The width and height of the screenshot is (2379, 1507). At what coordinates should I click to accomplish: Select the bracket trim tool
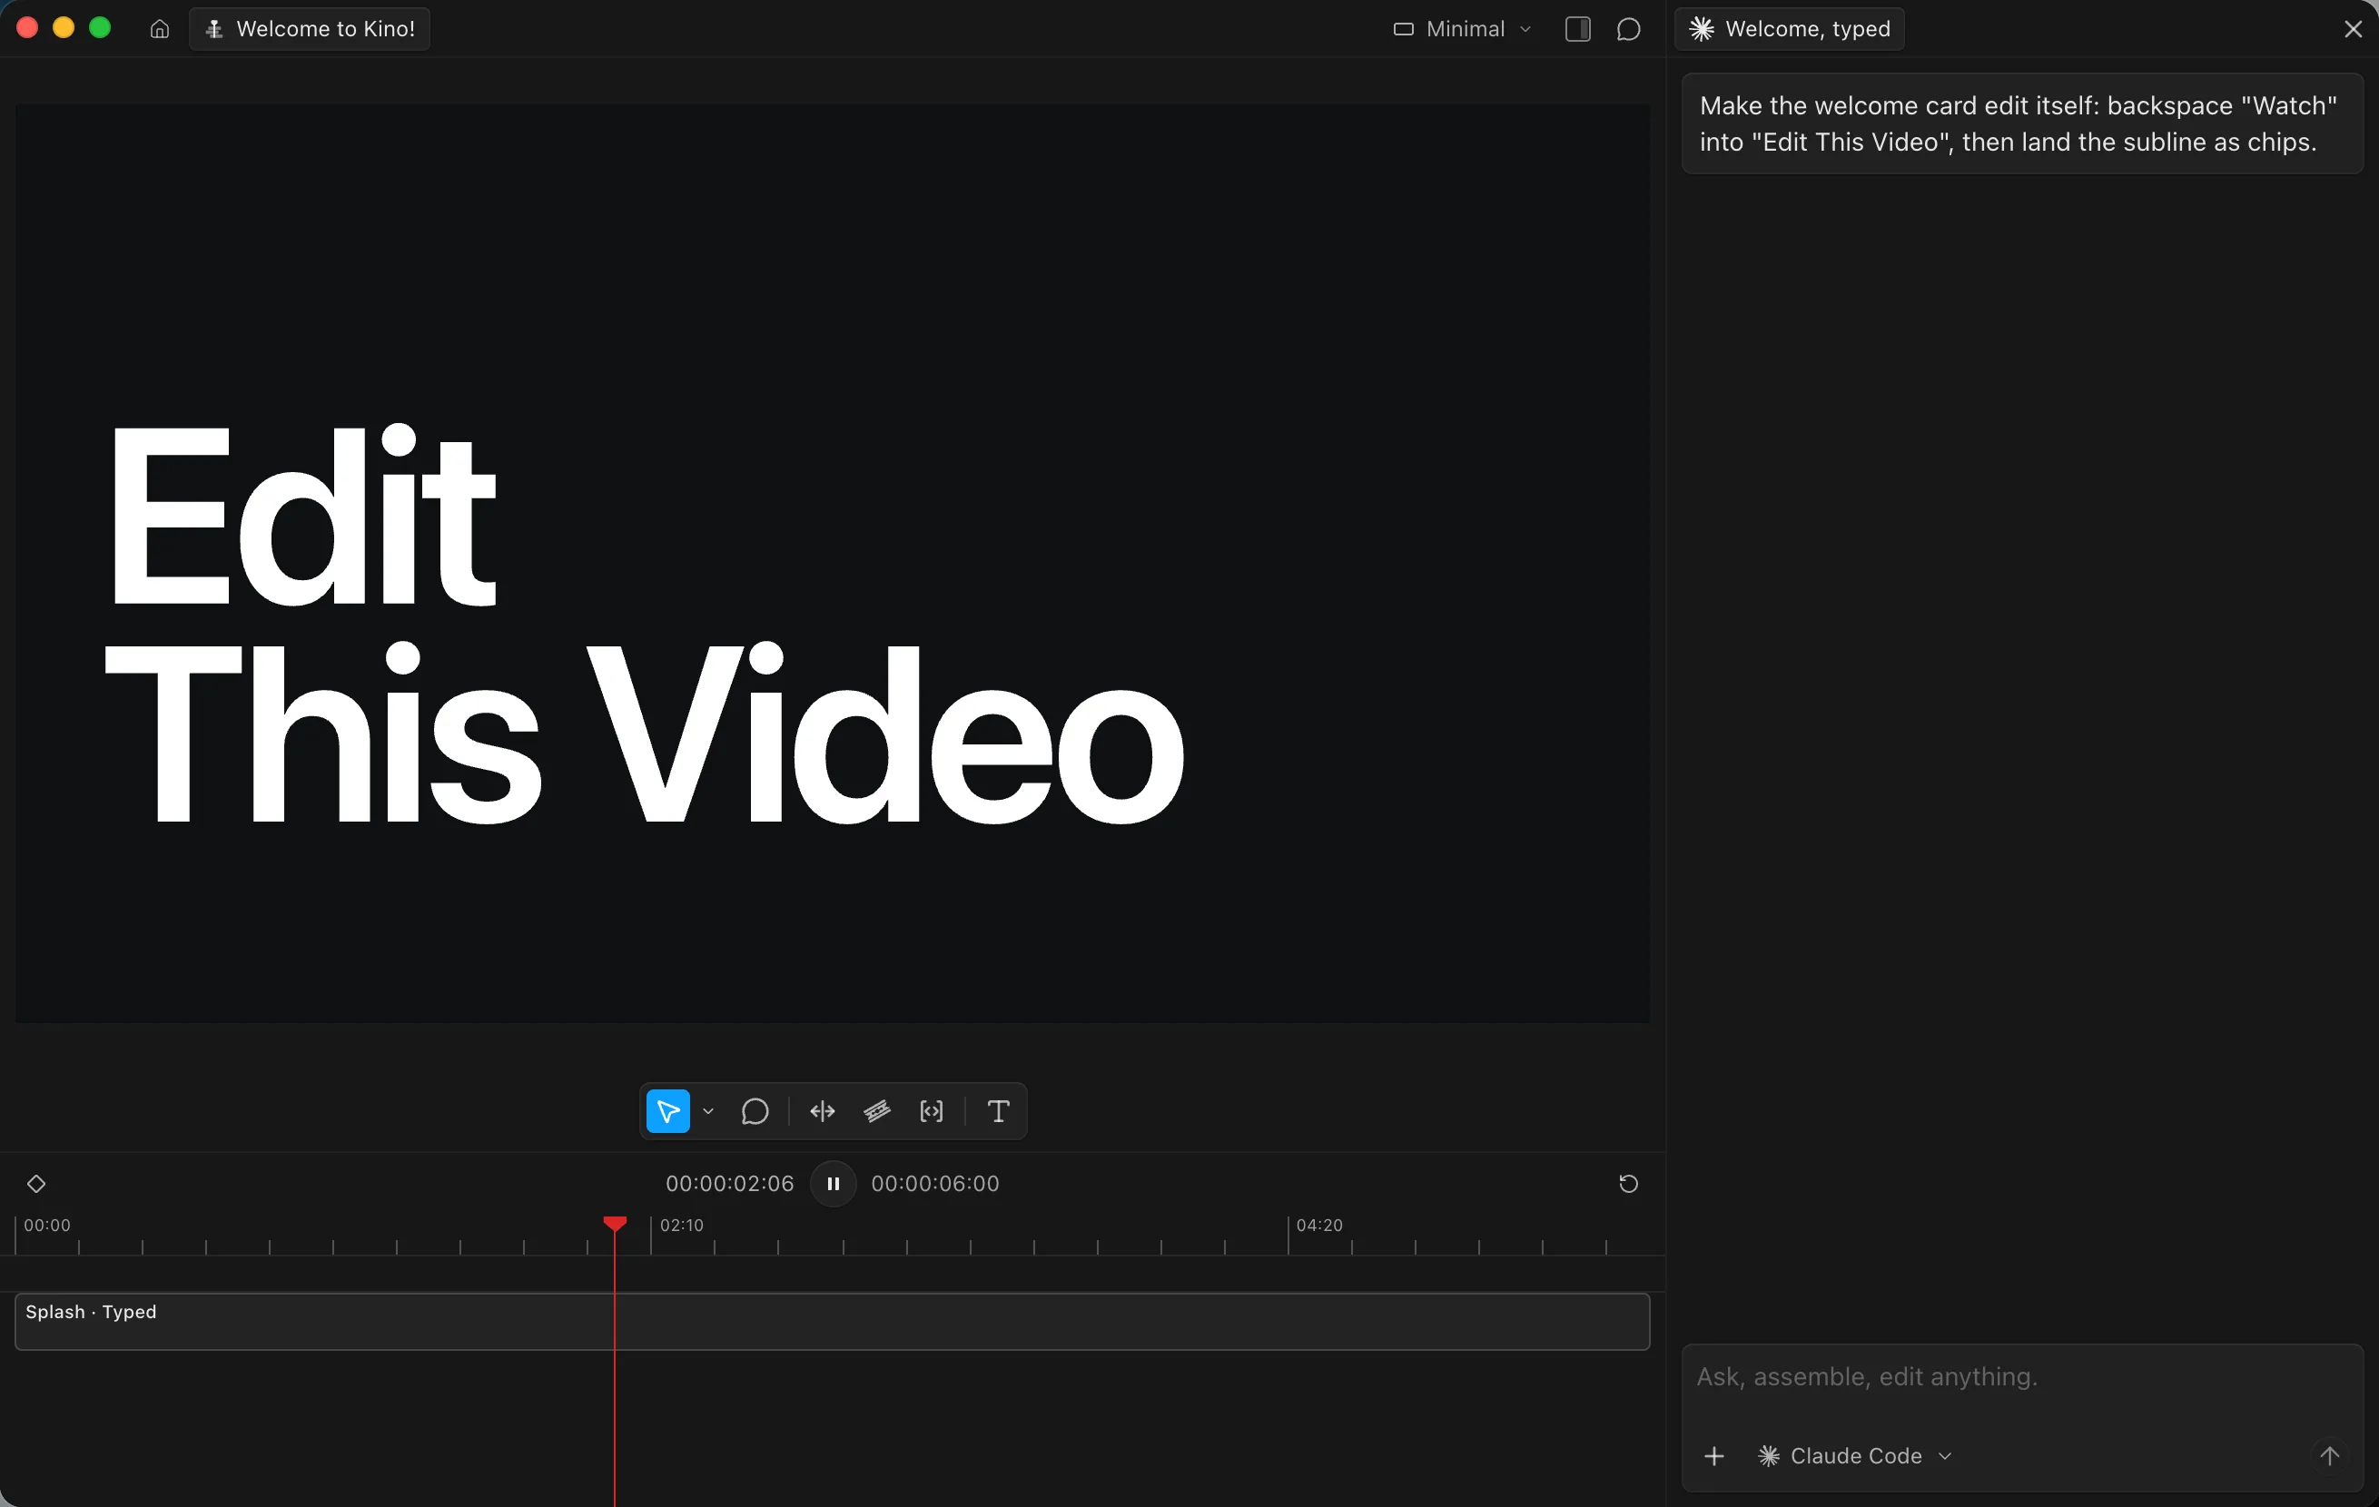(932, 1111)
